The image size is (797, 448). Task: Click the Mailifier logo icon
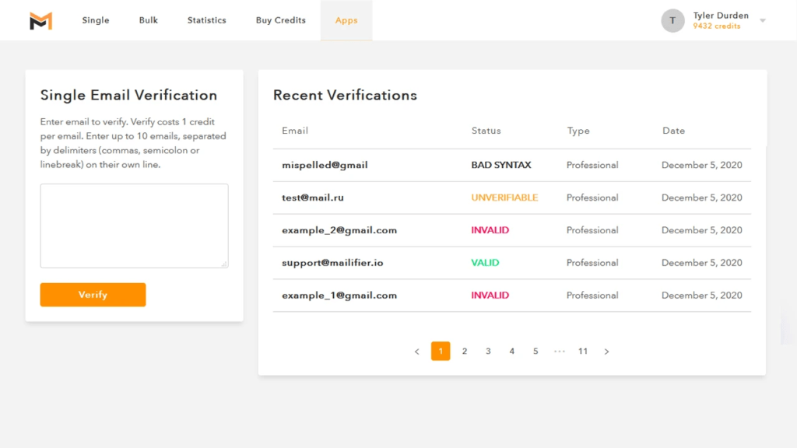tap(40, 19)
